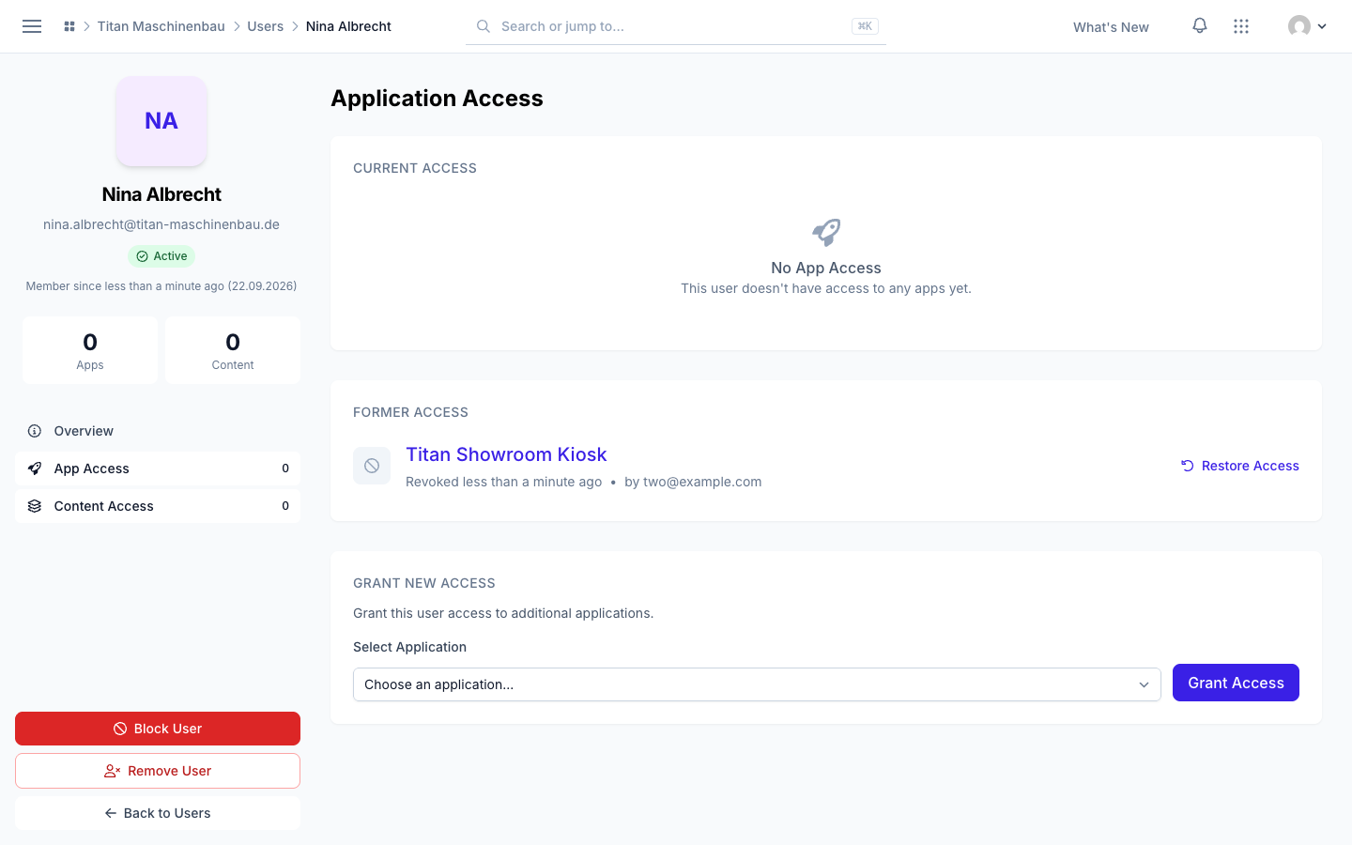This screenshot has width=1352, height=845.
Task: Click the Grant Access button
Action: click(x=1236, y=683)
